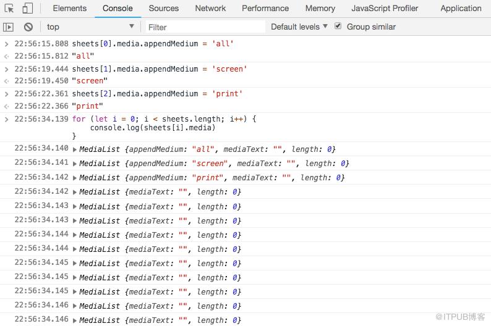
Task: Uncheck the Group similar checkbox
Action: 338,26
